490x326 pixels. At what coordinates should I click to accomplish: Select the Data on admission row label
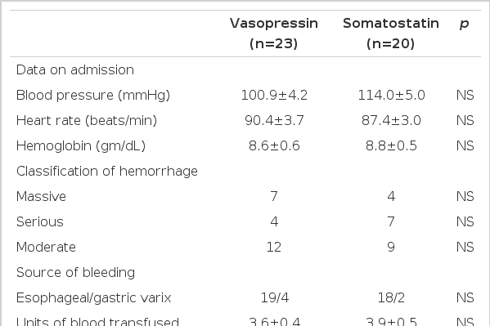(75, 70)
